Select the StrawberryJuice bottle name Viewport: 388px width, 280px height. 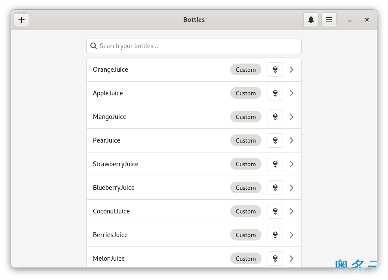tap(116, 164)
